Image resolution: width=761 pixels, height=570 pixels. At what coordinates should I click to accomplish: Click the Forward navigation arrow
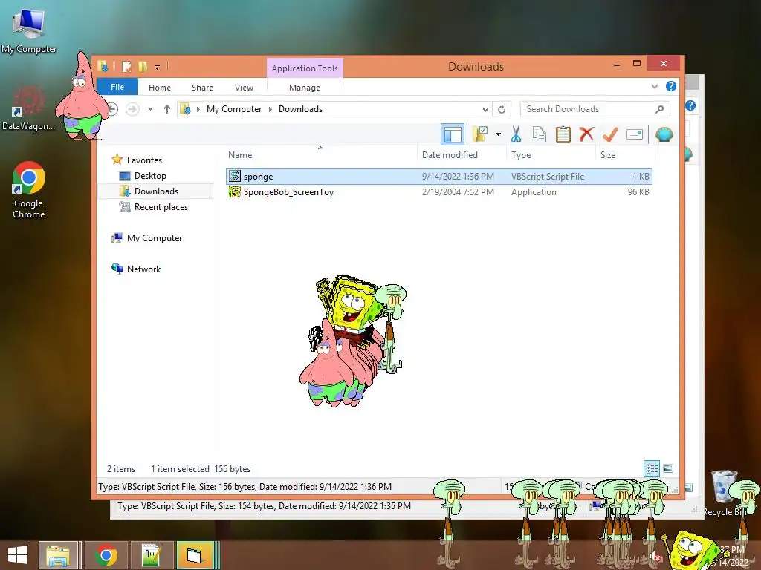(132, 109)
